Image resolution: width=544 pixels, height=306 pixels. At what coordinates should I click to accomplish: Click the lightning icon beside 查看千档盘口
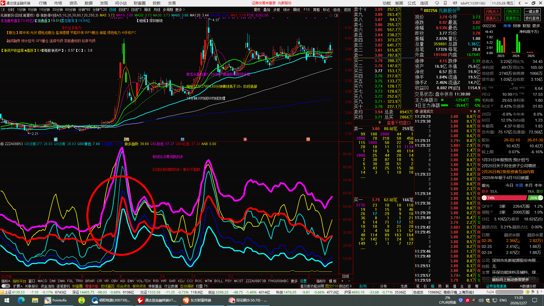(x=380, y=123)
